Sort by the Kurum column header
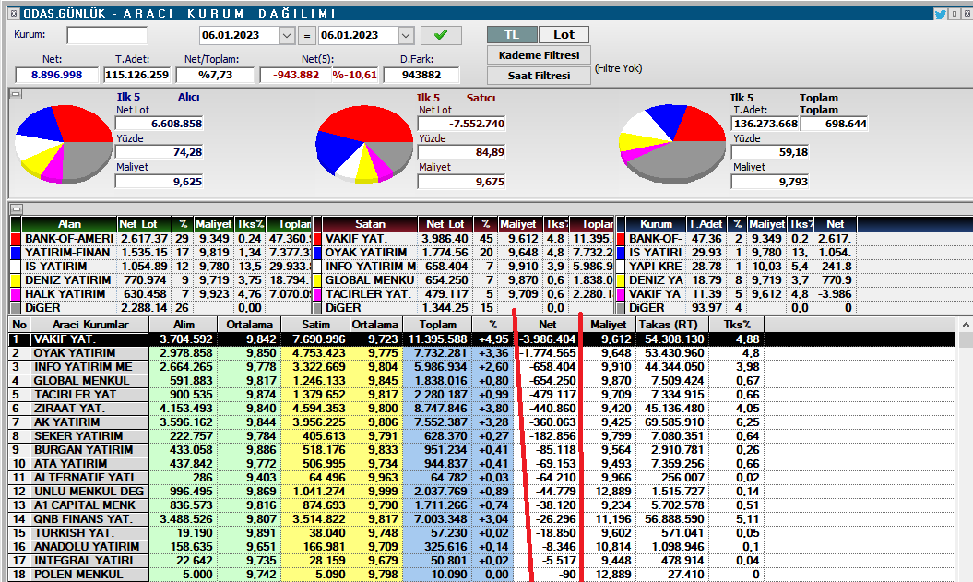Viewport: 973px width, 582px height. pyautogui.click(x=656, y=224)
